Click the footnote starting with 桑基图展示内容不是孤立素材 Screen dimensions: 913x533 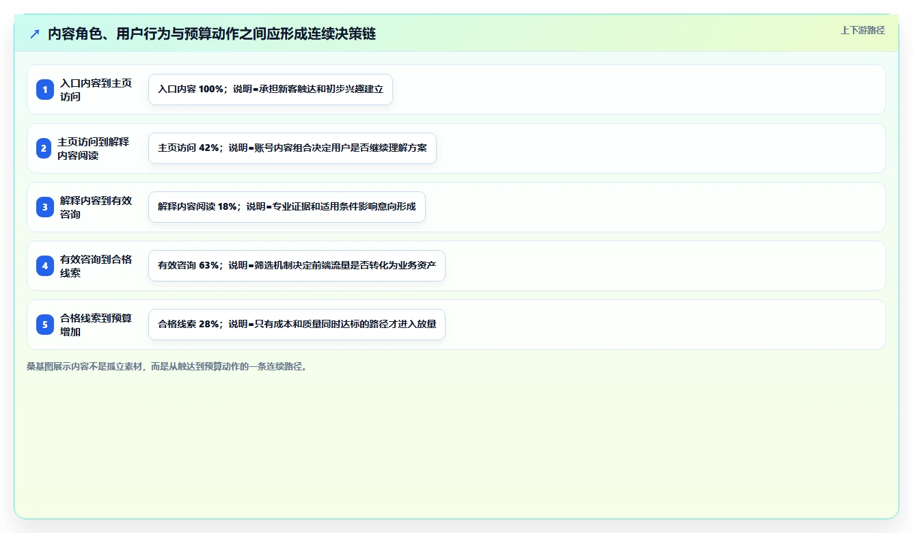point(169,366)
